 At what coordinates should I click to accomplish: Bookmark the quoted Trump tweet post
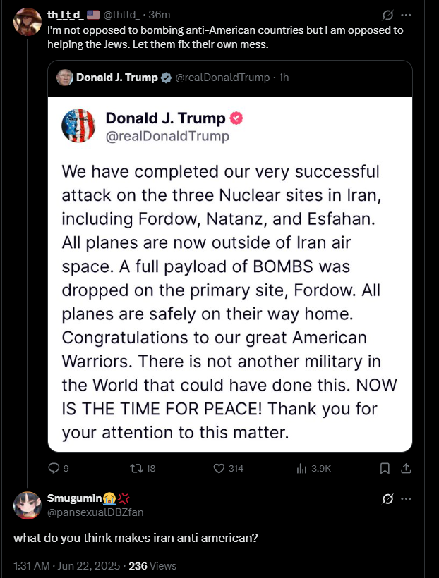[x=385, y=468]
